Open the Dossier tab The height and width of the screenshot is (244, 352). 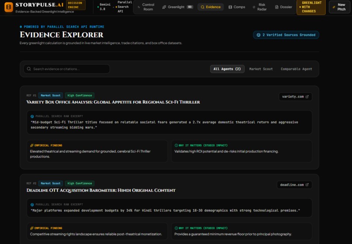283,7
